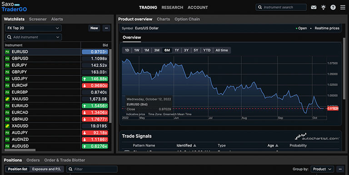Click the Instrument search field
This screenshot has width=349, height=175.
[x=281, y=7]
